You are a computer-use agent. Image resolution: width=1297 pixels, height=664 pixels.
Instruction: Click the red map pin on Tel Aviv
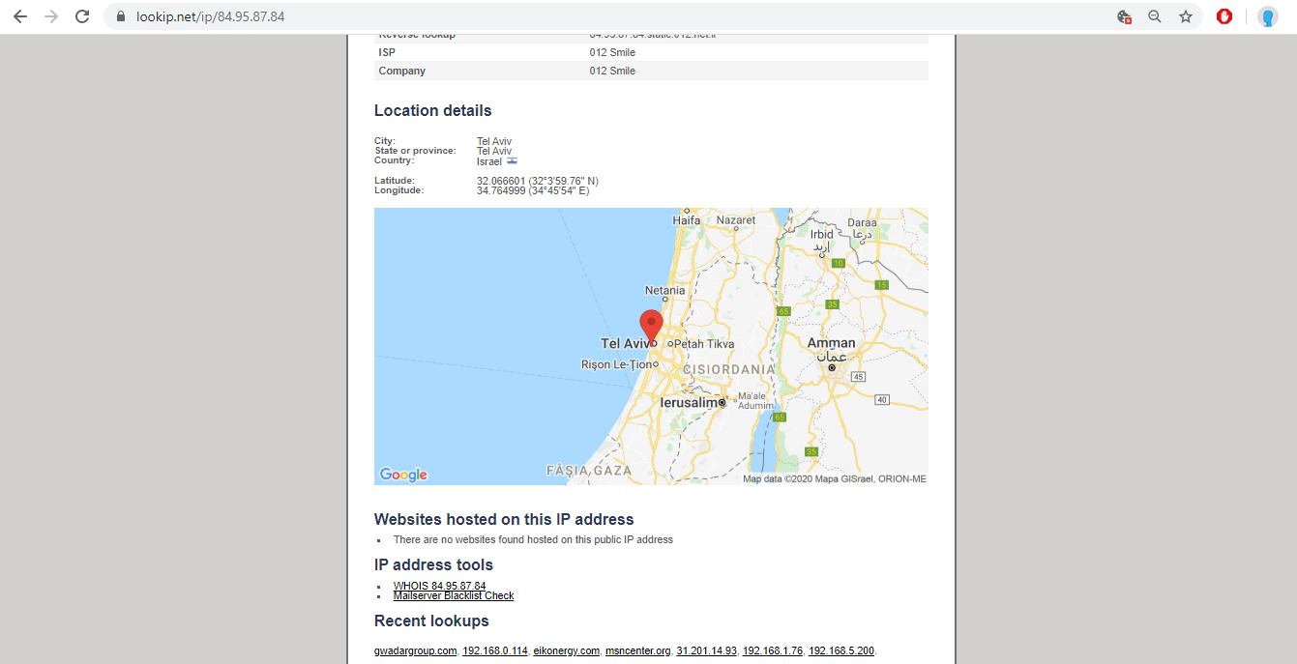(652, 326)
